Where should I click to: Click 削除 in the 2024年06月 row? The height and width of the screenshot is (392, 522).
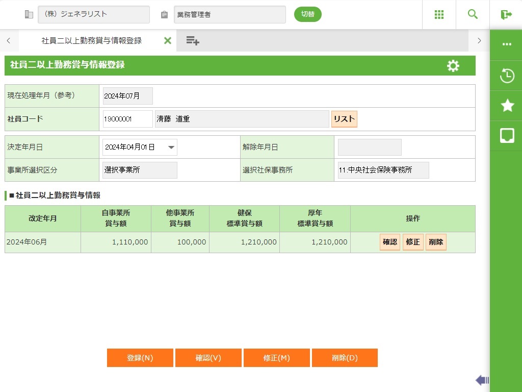[436, 242]
